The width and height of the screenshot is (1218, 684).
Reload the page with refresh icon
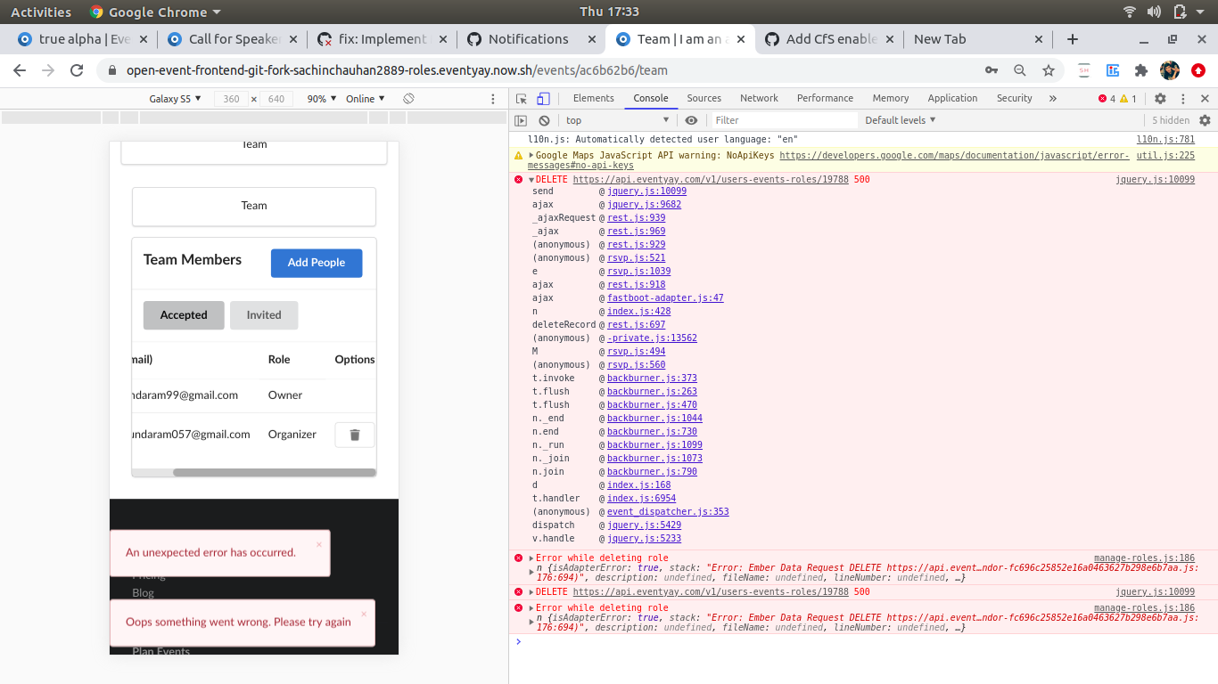(77, 70)
